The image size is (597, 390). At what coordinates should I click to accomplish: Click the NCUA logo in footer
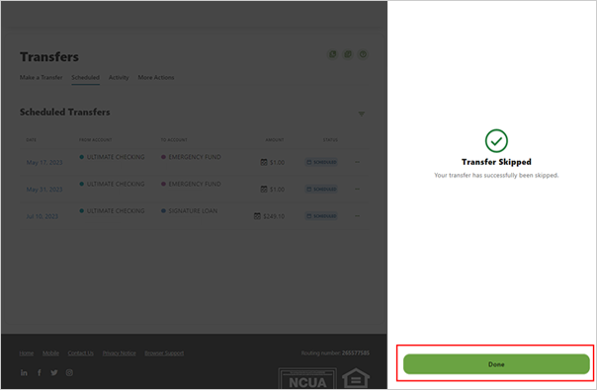click(307, 378)
